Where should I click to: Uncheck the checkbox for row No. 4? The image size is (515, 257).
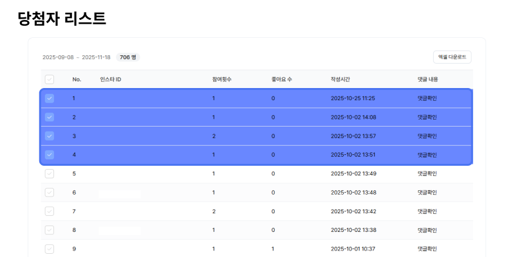point(50,155)
